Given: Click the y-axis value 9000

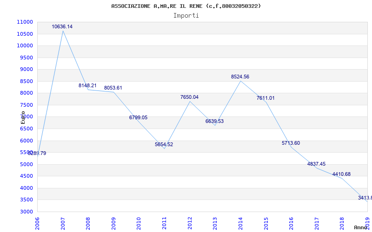Looking at the screenshot, I should pyautogui.click(x=26, y=69).
